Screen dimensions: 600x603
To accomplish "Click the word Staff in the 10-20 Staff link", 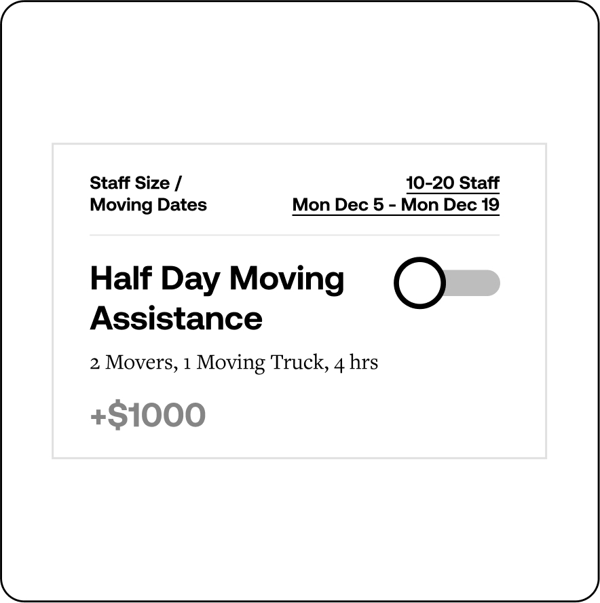I will [479, 183].
